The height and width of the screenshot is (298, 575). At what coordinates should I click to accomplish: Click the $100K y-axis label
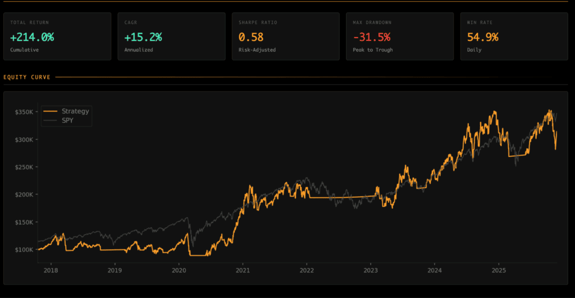click(25, 249)
